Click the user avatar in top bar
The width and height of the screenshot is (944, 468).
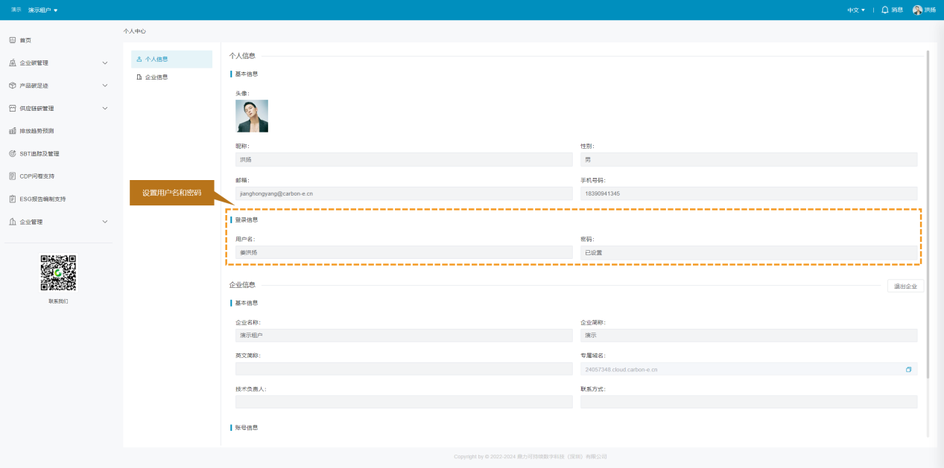pyautogui.click(x=917, y=10)
